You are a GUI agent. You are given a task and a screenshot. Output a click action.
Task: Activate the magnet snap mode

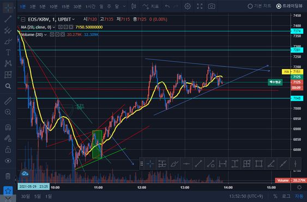tap(8, 127)
